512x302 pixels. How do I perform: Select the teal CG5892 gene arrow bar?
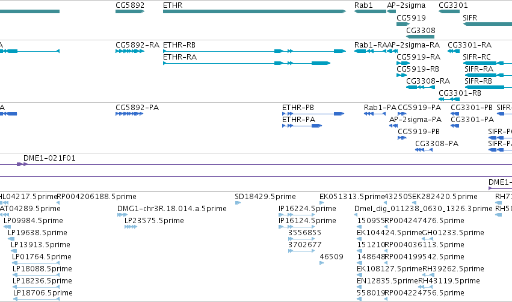(130, 11)
